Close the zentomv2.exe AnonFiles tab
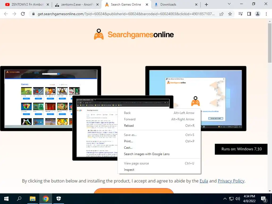272x204 pixels. [97, 5]
